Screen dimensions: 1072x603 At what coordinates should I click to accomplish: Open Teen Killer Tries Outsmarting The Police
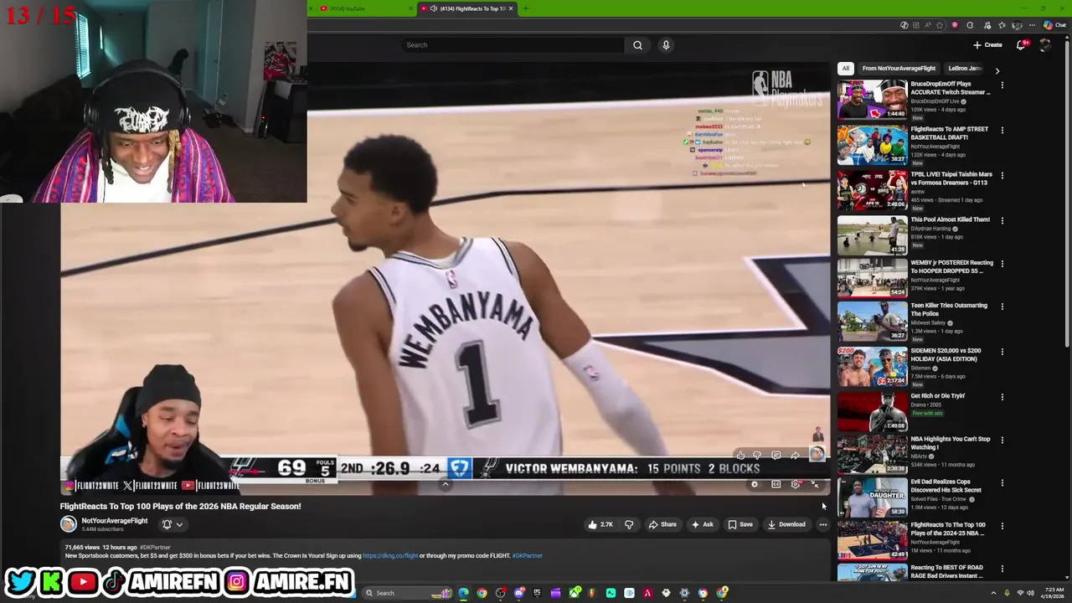point(914,321)
